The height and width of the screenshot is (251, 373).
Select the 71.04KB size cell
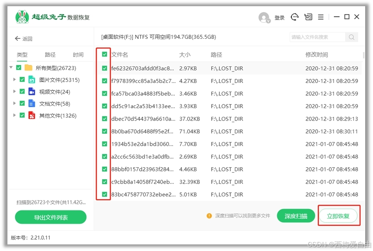coord(189,131)
